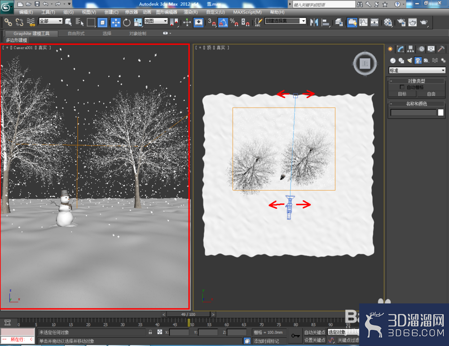The width and height of the screenshot is (449, 346).
Task: Activate the Select and Scale tool
Action: pos(138,22)
